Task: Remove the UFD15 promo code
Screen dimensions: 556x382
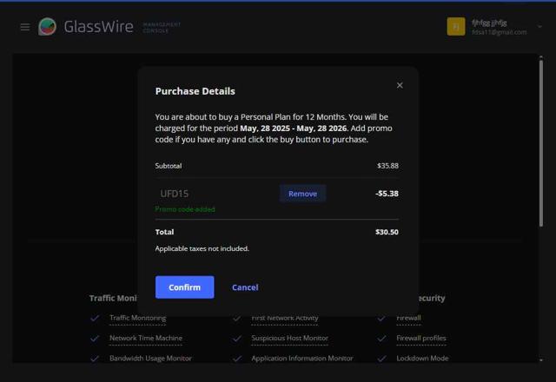Action: tap(302, 194)
